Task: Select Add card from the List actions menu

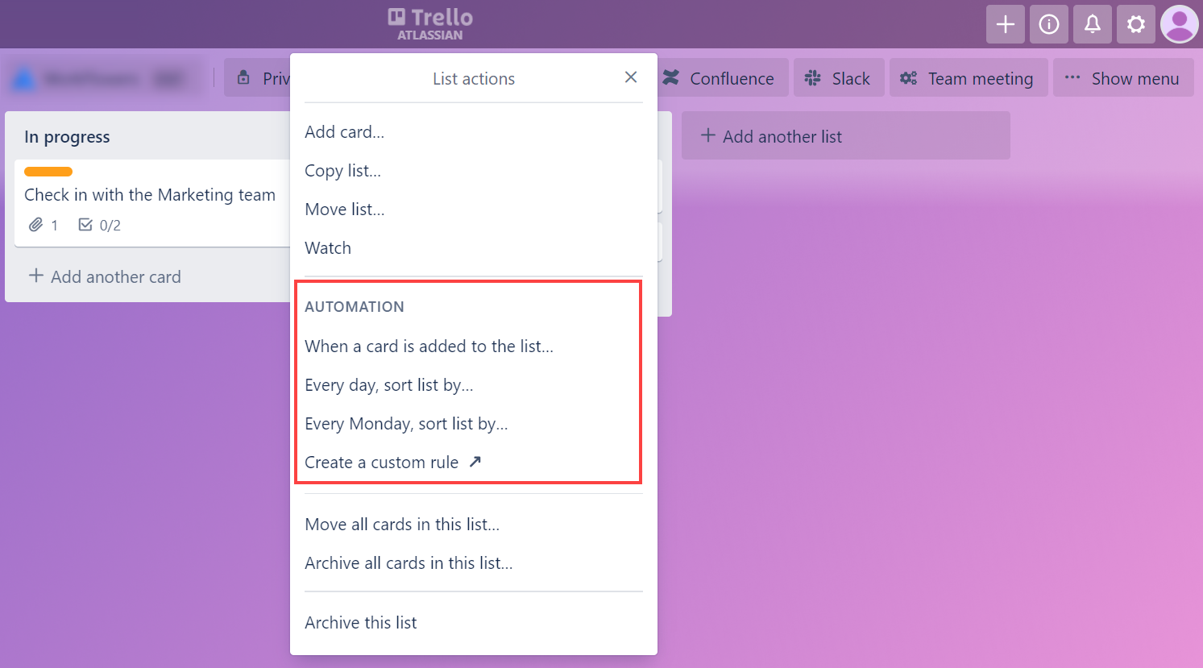Action: coord(344,131)
